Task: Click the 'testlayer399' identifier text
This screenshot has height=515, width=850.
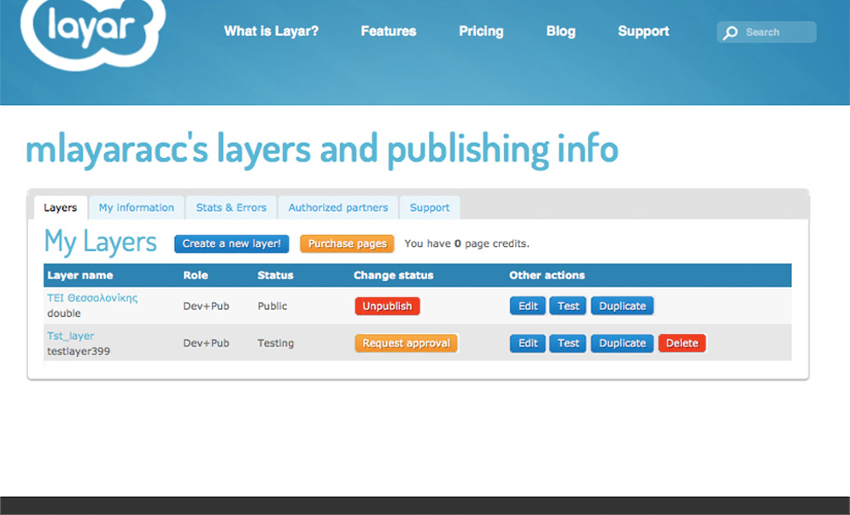Action: coord(79,351)
